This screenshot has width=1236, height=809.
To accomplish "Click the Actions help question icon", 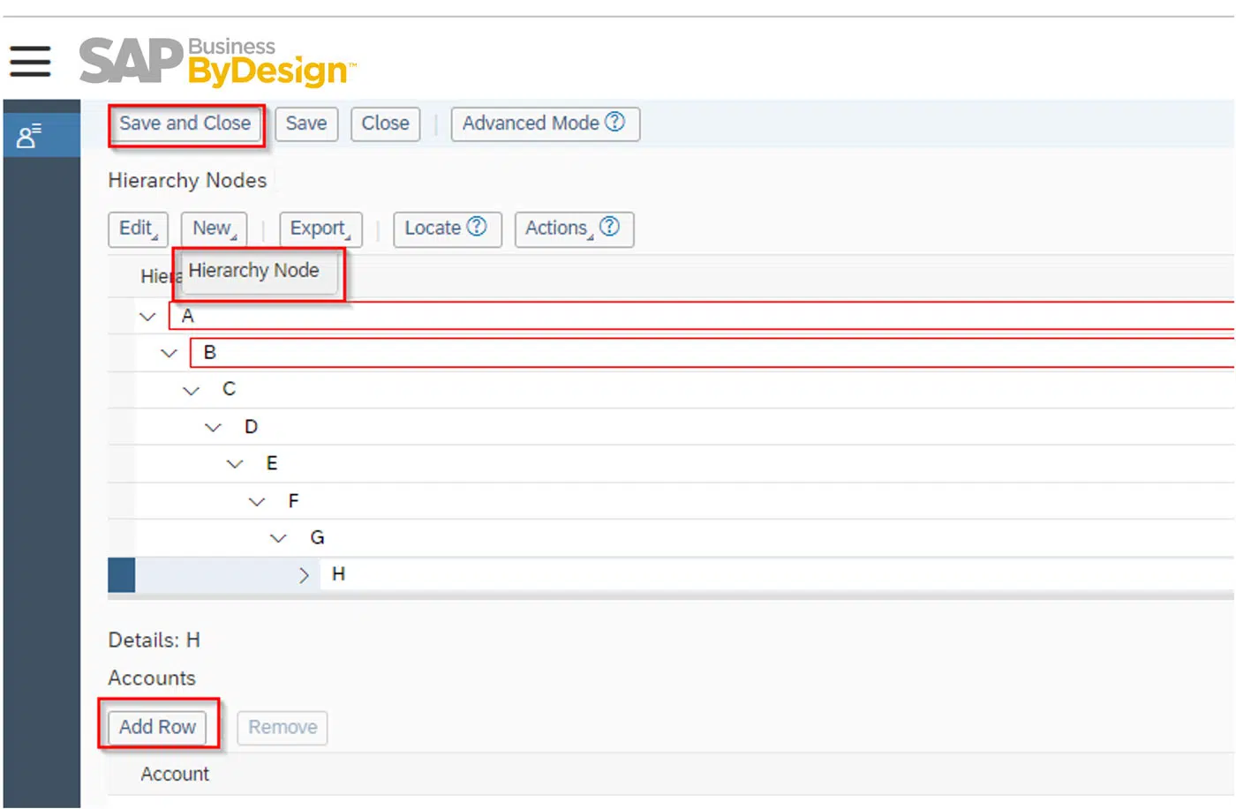I will (609, 227).
